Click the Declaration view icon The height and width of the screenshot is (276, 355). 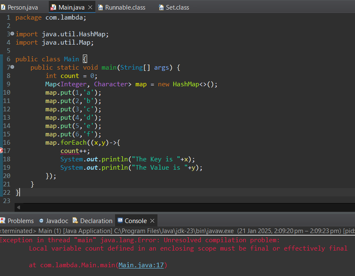75,221
